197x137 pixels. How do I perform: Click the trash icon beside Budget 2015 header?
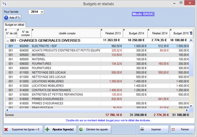point(191,33)
